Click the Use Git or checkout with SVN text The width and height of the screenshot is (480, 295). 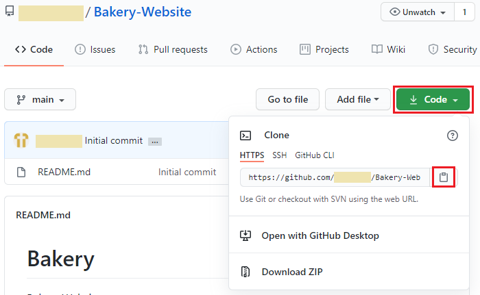[328, 199]
